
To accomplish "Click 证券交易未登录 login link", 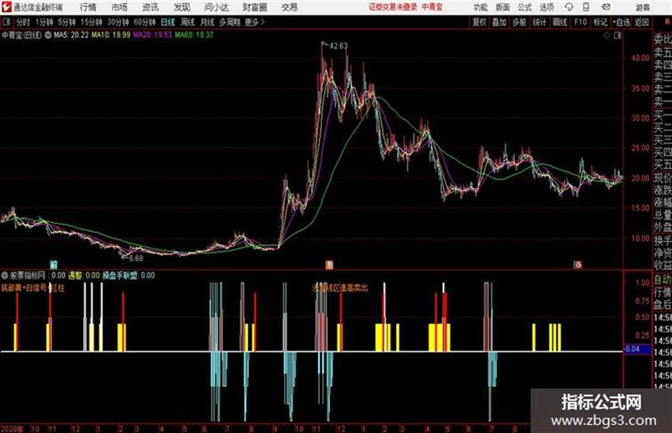I will 393,7.
